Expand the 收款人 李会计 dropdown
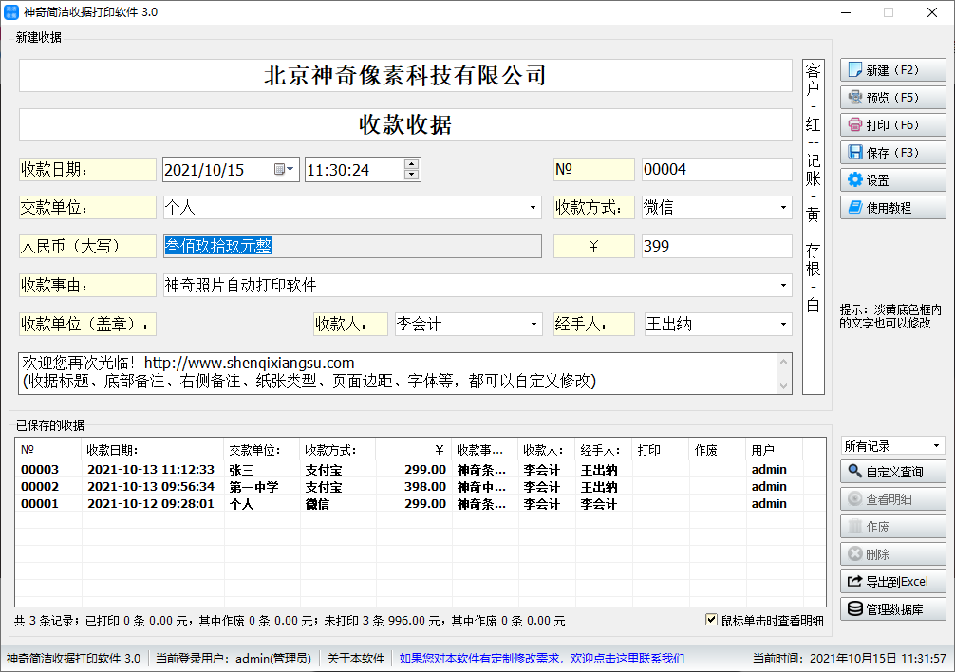The image size is (955, 672). [x=534, y=324]
